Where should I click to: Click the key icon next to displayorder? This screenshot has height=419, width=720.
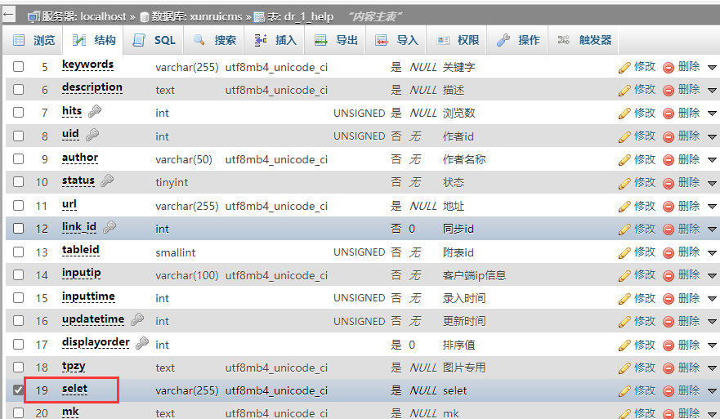(142, 343)
